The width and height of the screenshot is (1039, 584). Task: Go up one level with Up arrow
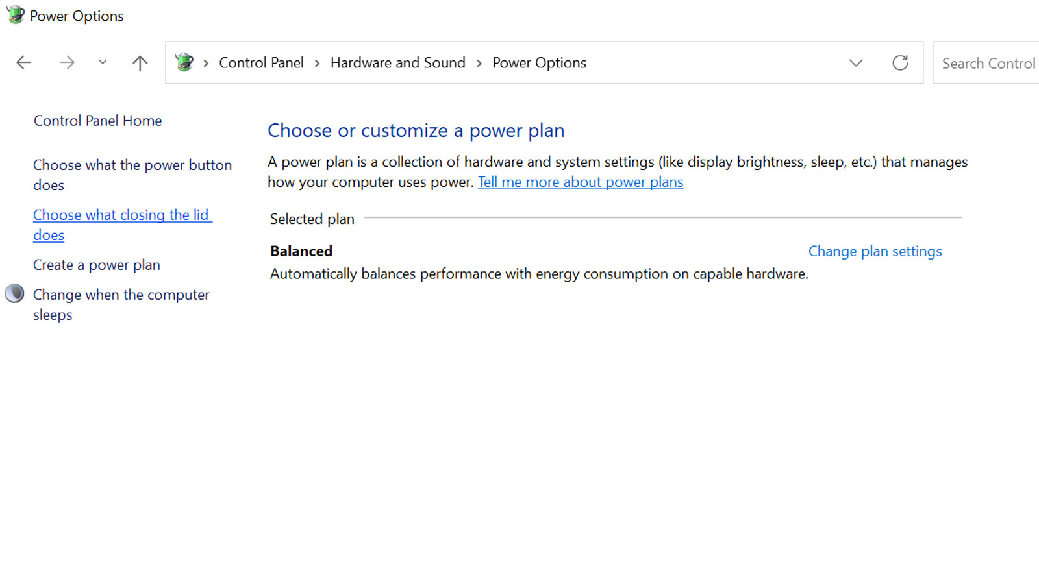[x=140, y=63]
